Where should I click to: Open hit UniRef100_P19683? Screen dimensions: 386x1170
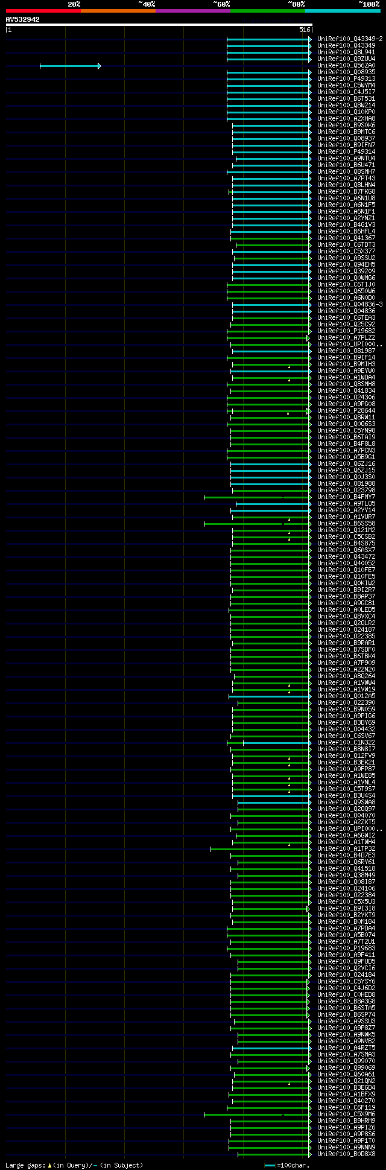[346, 949]
